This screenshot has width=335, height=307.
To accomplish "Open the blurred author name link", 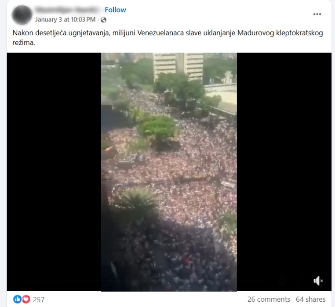I will click(68, 10).
